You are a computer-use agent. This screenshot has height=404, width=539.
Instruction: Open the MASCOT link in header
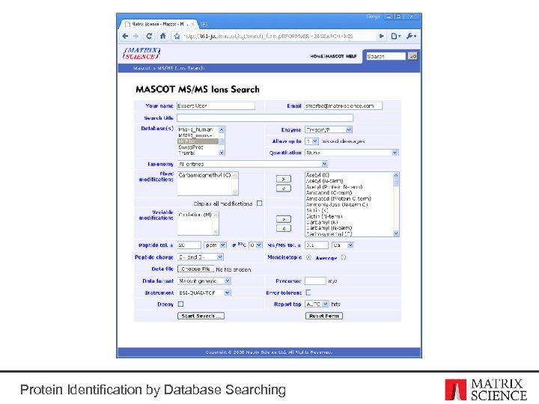click(x=335, y=56)
